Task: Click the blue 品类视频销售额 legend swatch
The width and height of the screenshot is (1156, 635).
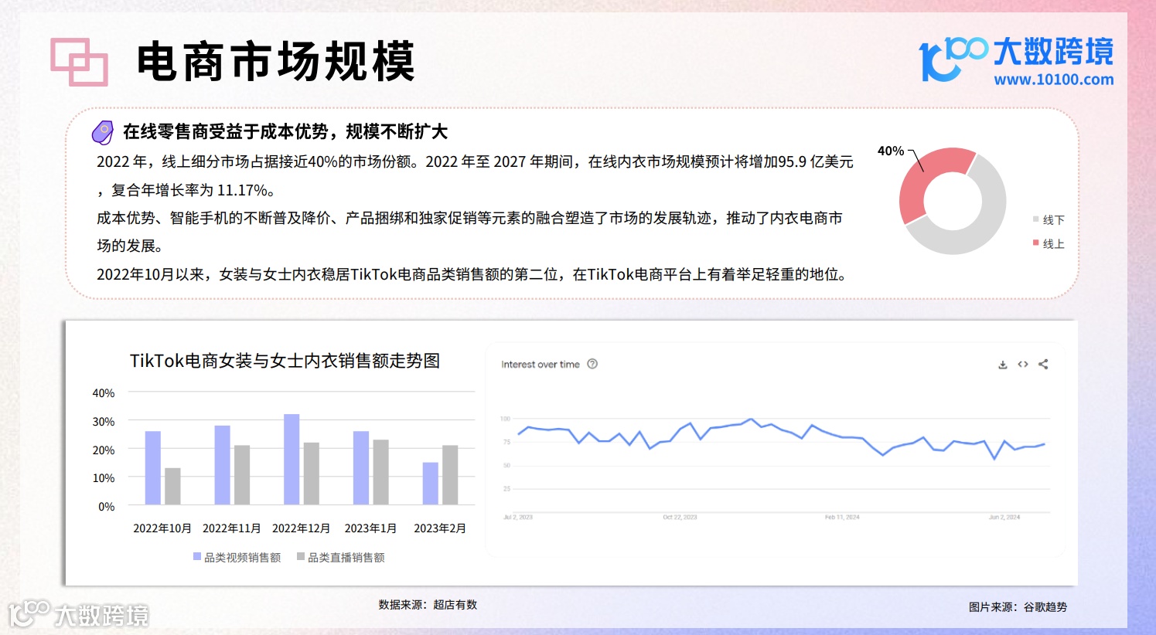Action: tap(197, 556)
